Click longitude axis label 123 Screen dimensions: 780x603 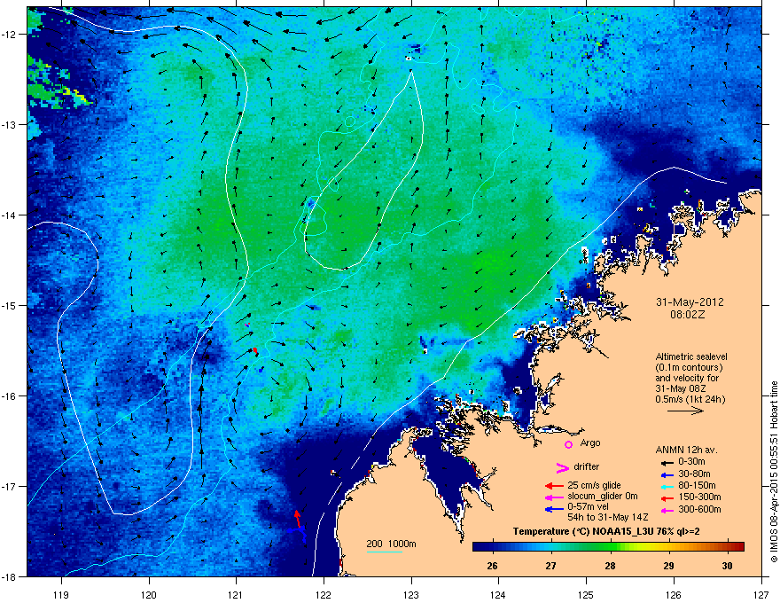point(411,594)
